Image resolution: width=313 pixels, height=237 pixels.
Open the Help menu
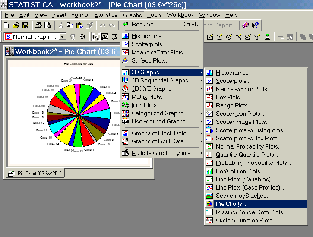pos(231,15)
